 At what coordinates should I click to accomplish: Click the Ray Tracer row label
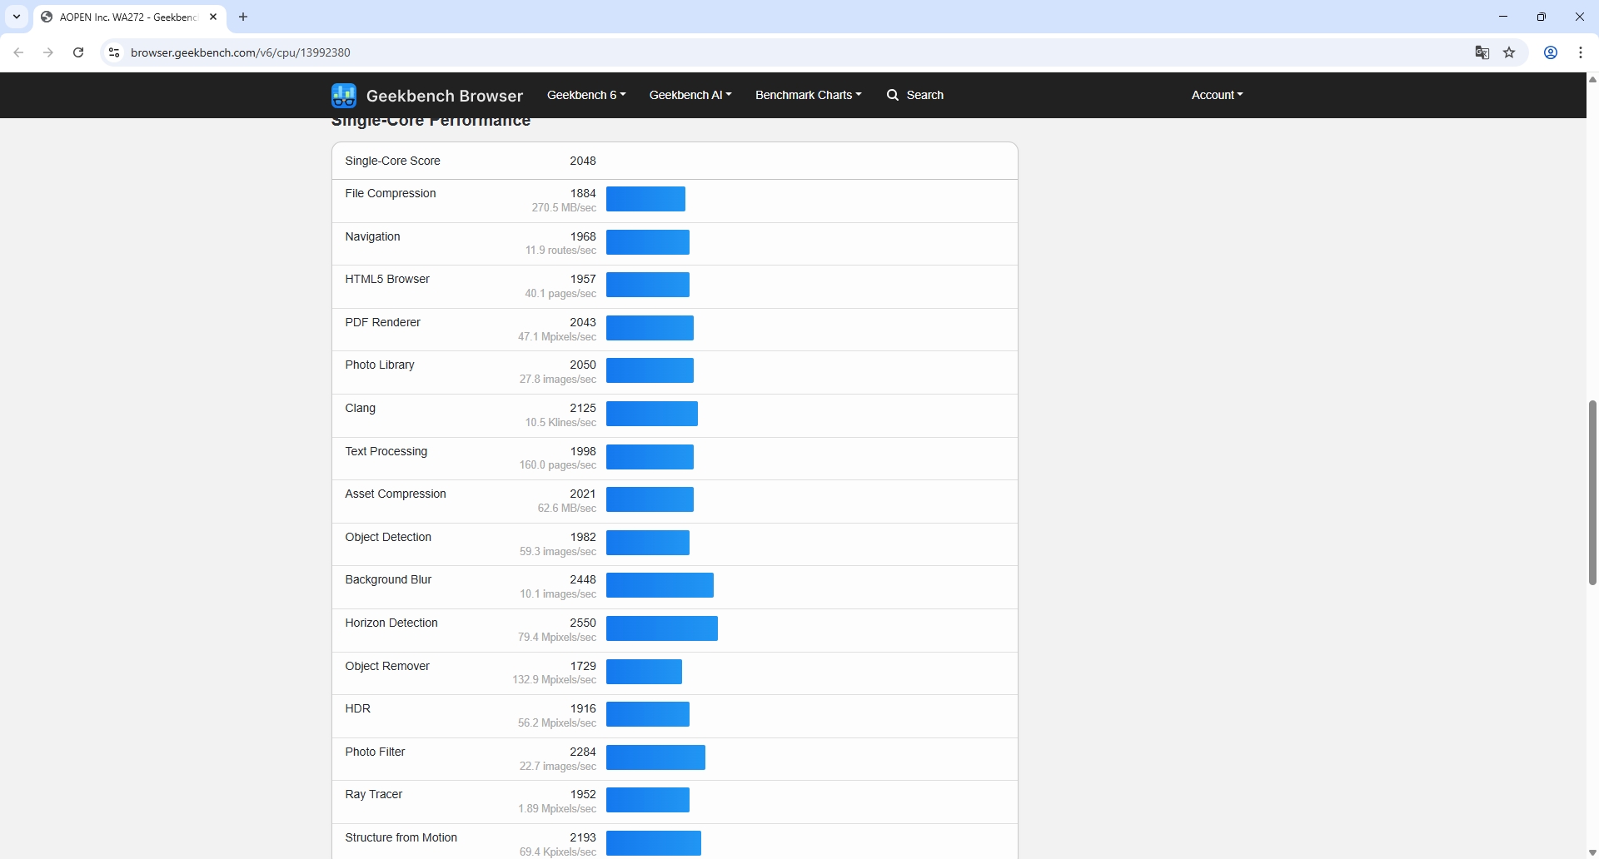tap(374, 794)
